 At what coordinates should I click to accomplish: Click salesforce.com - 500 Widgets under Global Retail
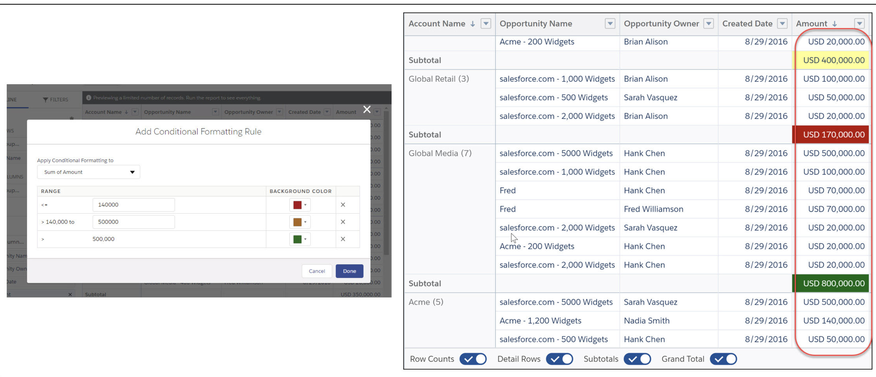point(553,97)
